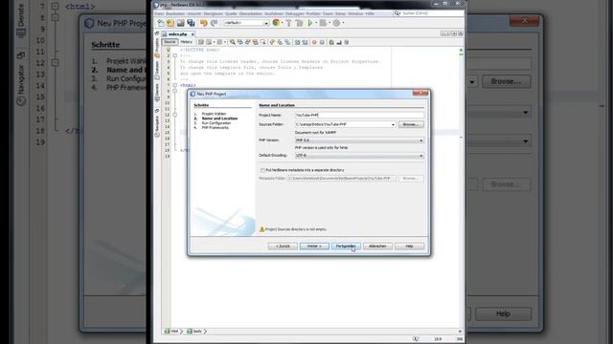
Task: Open the Projects side panel tab
Action: 157,46
